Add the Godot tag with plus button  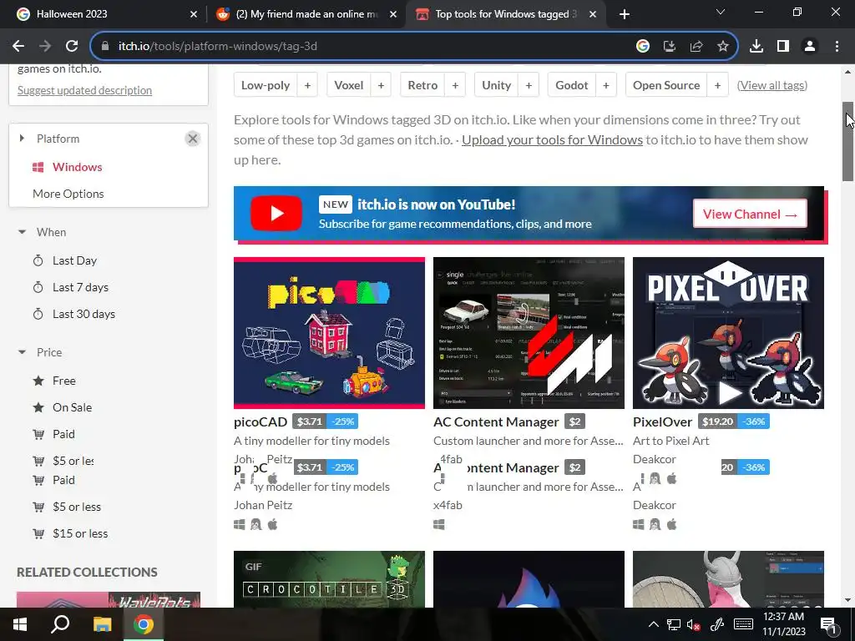[606, 85]
